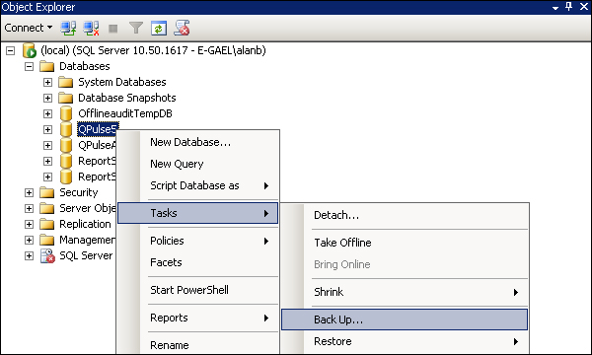Click the server script error icon
Screen dimensions: 592x355
[x=182, y=28]
